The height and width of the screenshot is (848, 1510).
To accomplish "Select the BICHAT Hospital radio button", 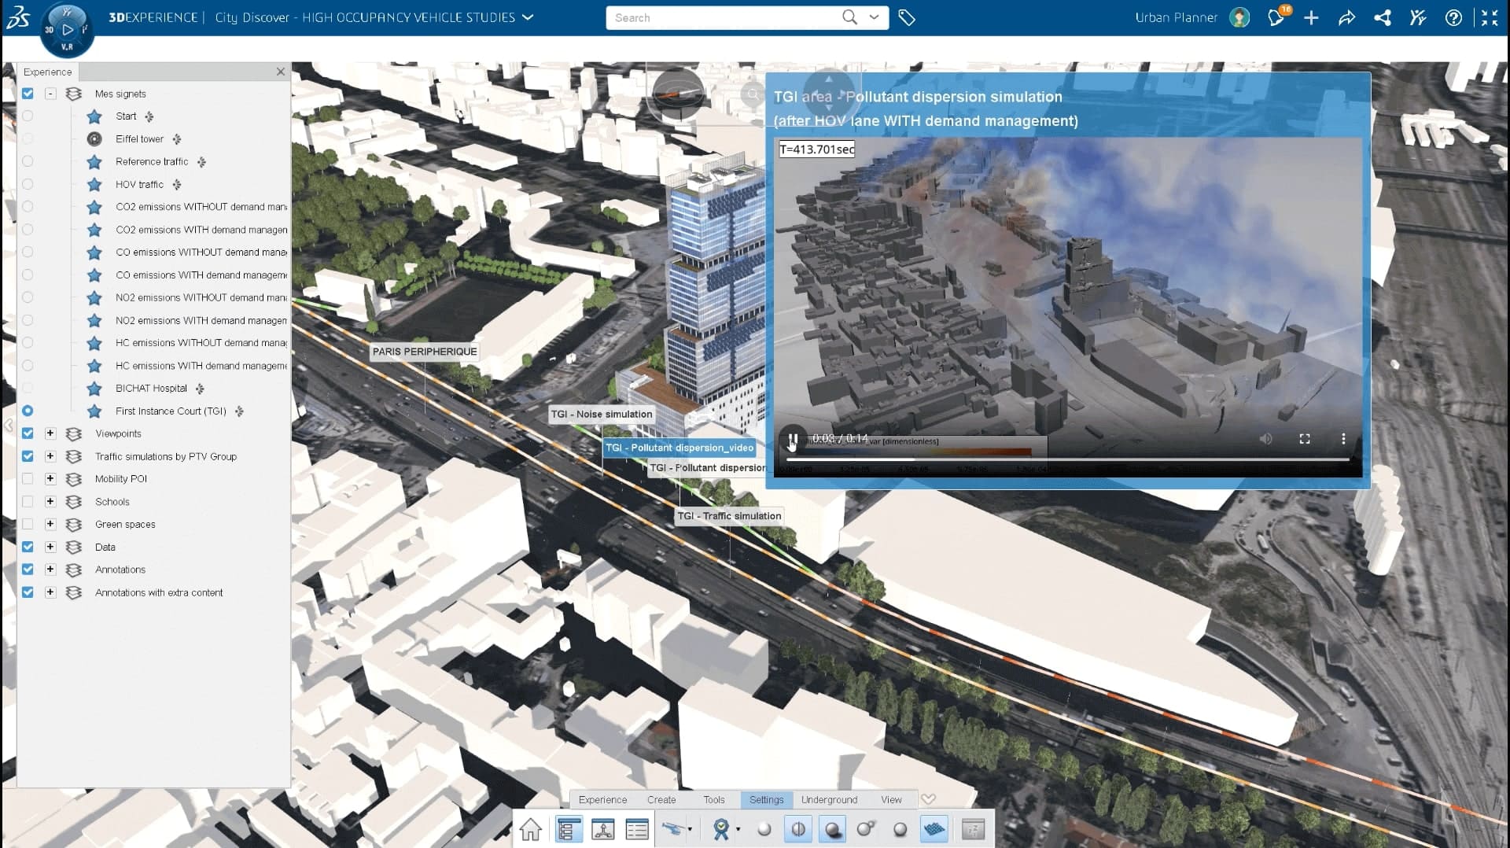I will tap(28, 389).
